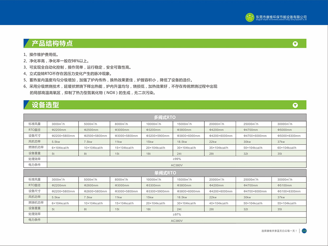Viewport: 328px width, 246px height.
Task: Click the footer slogan 选择康维共享蓝天白云每一天
Action: tap(279, 231)
